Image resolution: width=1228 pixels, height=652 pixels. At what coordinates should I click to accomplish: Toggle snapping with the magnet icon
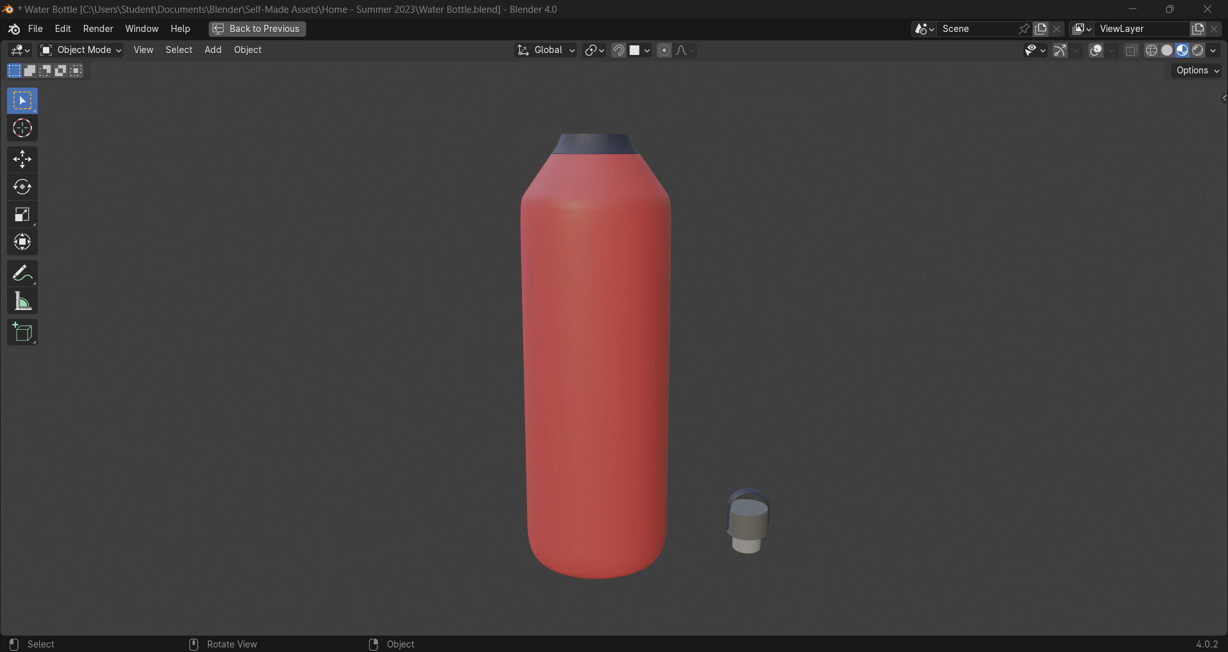(x=618, y=50)
